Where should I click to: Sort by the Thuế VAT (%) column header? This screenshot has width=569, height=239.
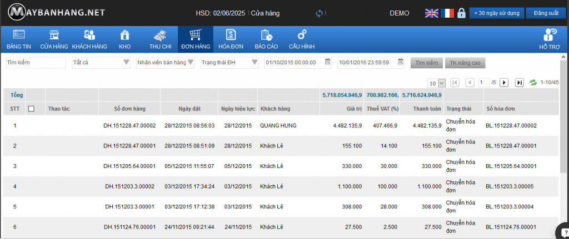(382, 109)
